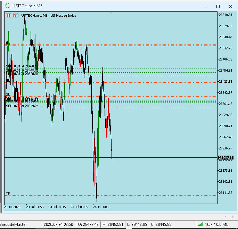Click the L: 28442.85 low price field
The width and height of the screenshot is (238, 229).
point(137,224)
